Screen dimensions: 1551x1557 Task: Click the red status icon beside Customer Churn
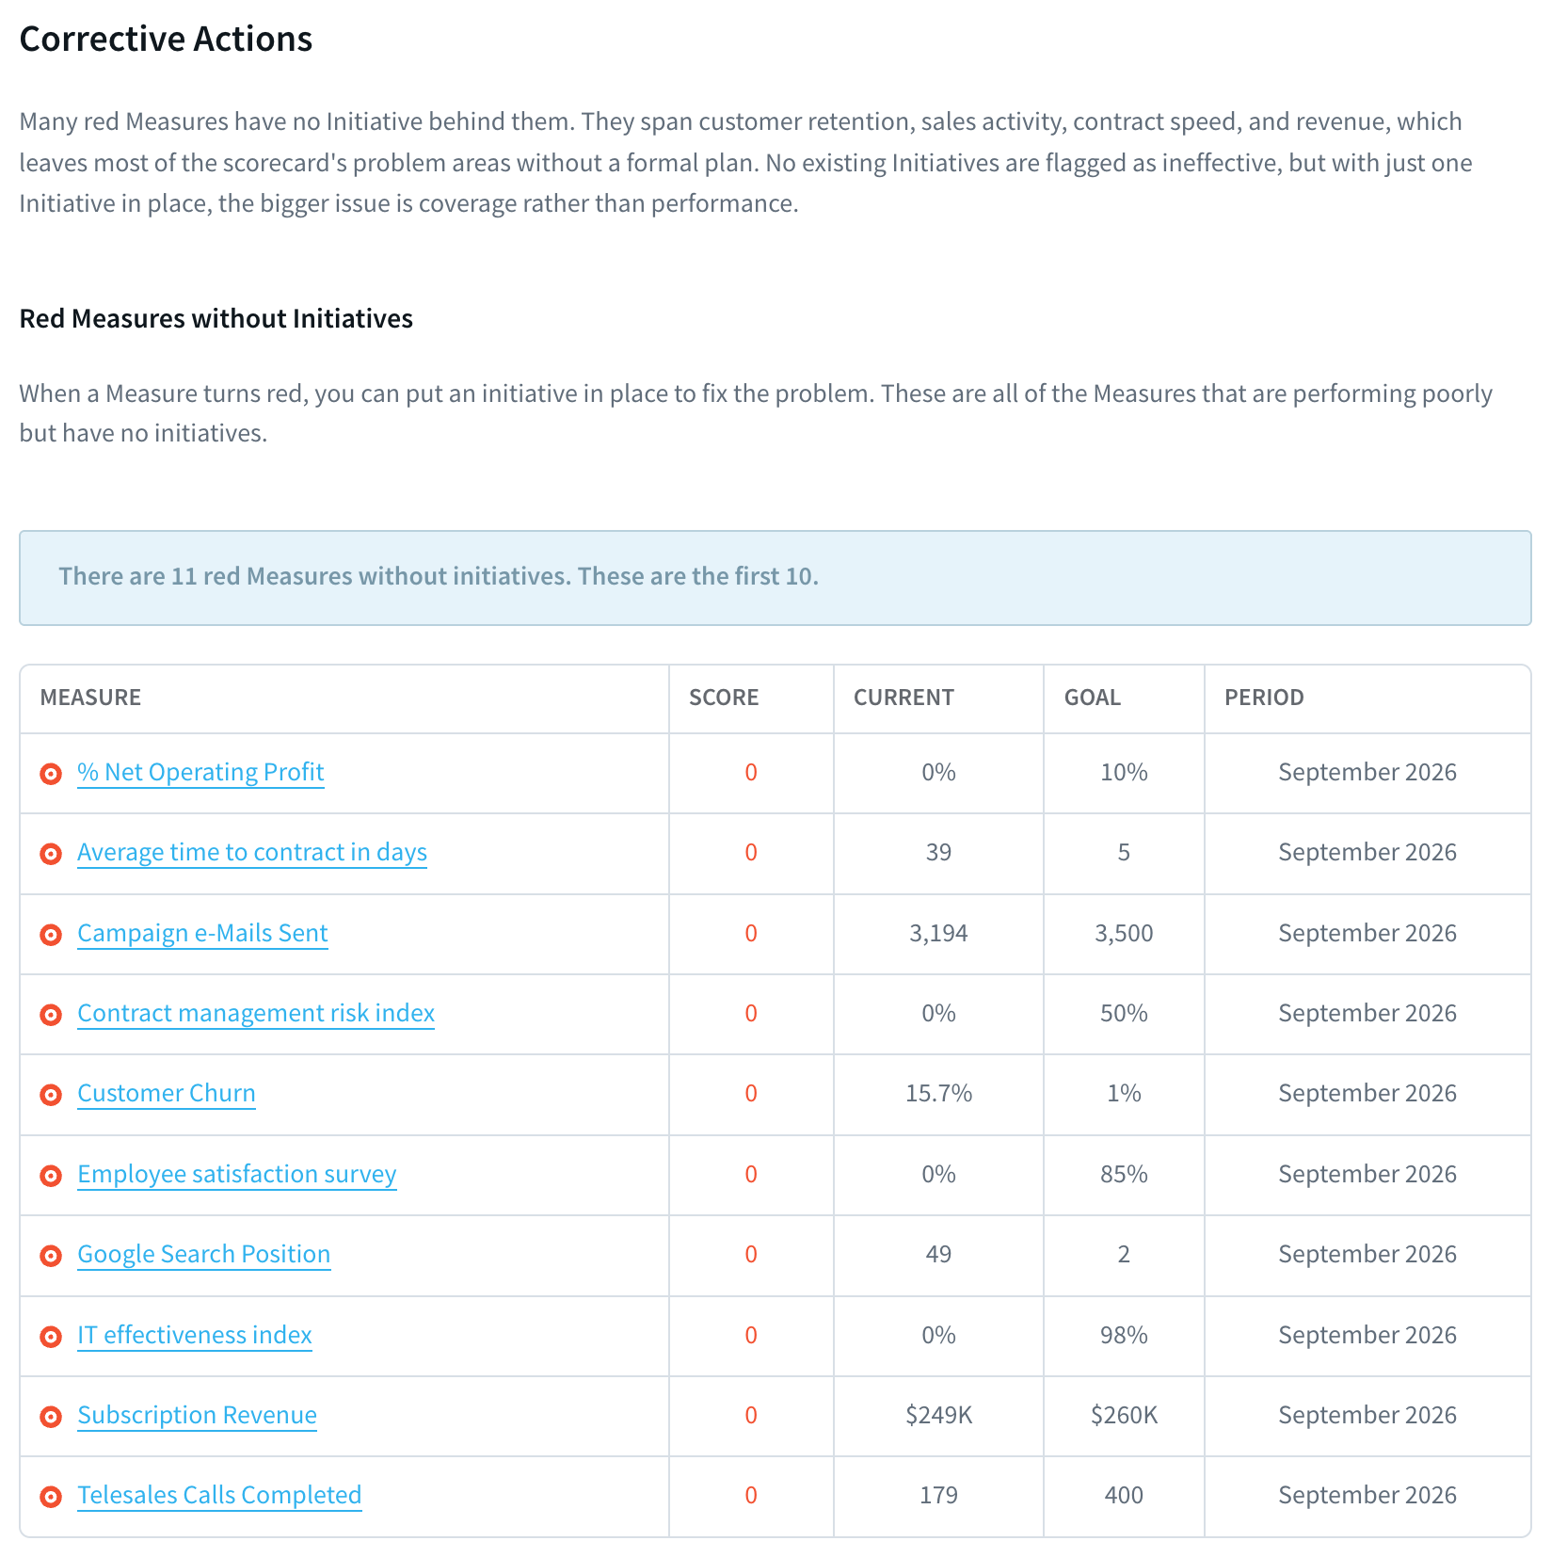tap(51, 1095)
